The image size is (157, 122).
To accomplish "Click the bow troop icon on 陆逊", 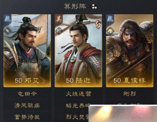I will coord(59,31).
